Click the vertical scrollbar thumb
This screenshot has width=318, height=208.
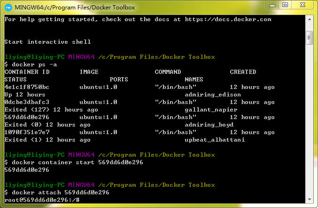(309, 38)
